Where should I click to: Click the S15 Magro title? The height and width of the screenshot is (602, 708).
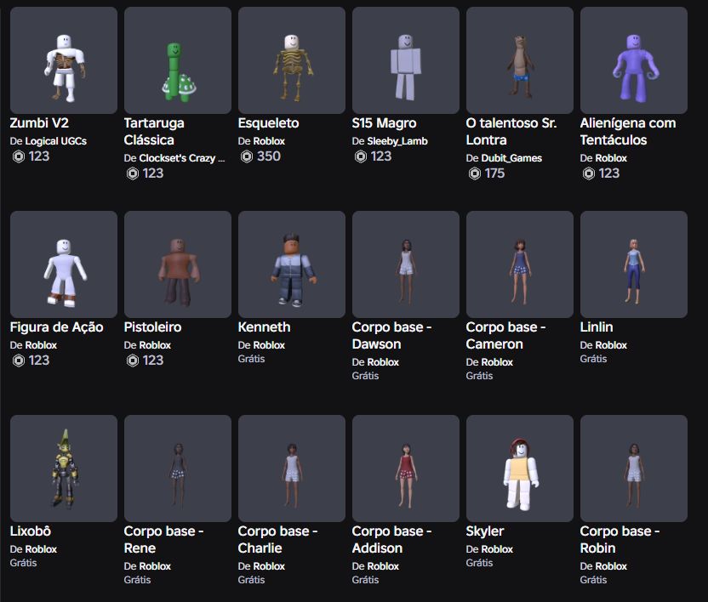pos(384,122)
